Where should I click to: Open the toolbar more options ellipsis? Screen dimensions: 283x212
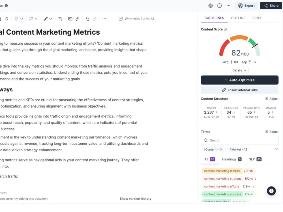104,19
